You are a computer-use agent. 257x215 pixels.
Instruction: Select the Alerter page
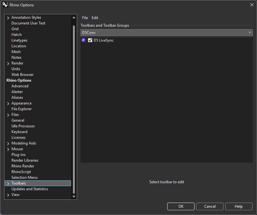tap(17, 92)
